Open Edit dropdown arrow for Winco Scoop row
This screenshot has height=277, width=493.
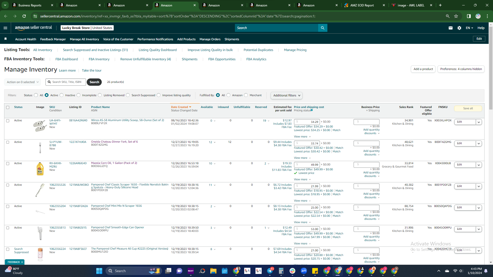(x=479, y=122)
